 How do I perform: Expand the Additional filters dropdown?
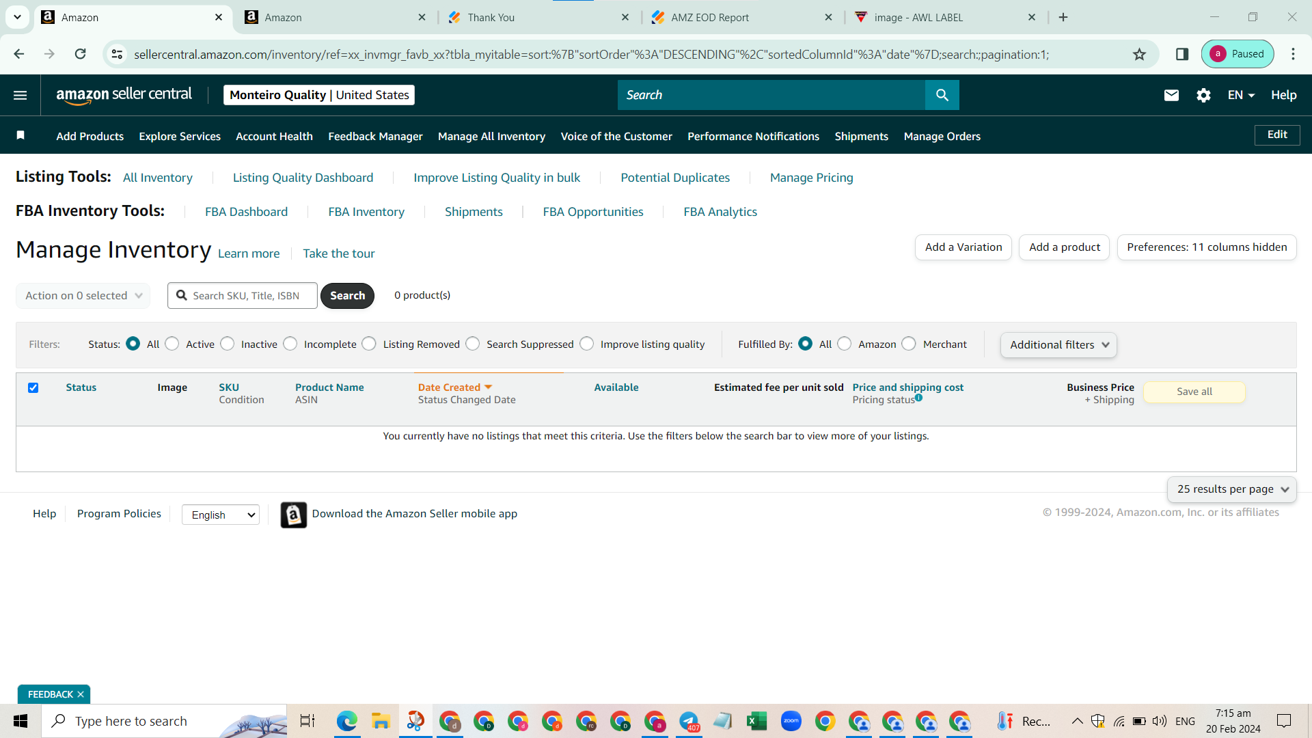pos(1058,345)
